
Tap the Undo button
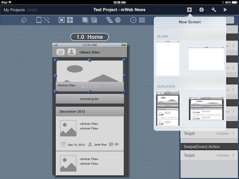point(32,10)
